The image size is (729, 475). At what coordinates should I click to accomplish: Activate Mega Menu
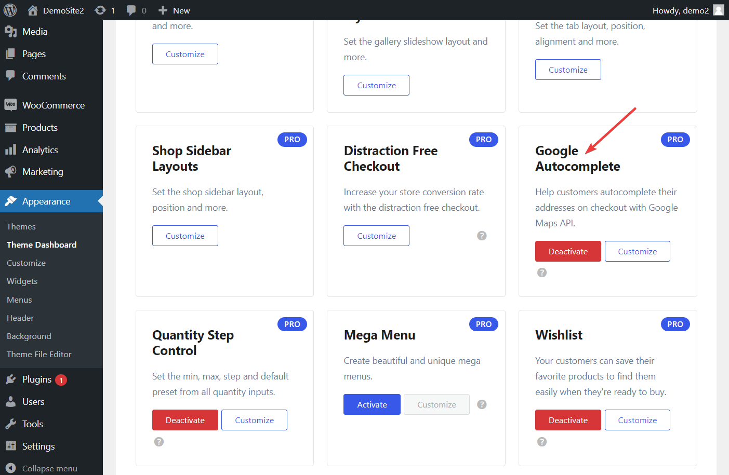[372, 404]
